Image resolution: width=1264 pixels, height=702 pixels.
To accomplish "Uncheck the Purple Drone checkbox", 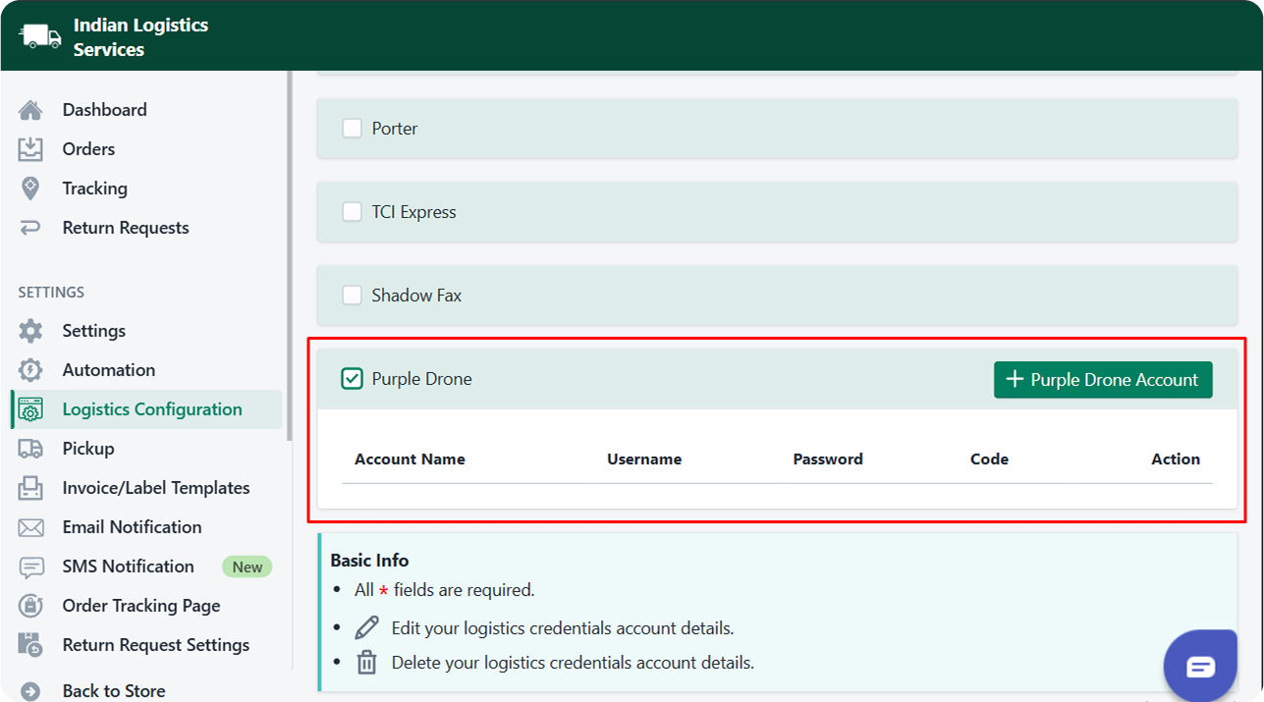I will pyautogui.click(x=352, y=379).
